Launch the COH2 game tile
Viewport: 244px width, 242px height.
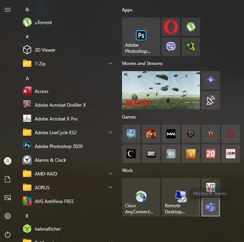click(151, 154)
